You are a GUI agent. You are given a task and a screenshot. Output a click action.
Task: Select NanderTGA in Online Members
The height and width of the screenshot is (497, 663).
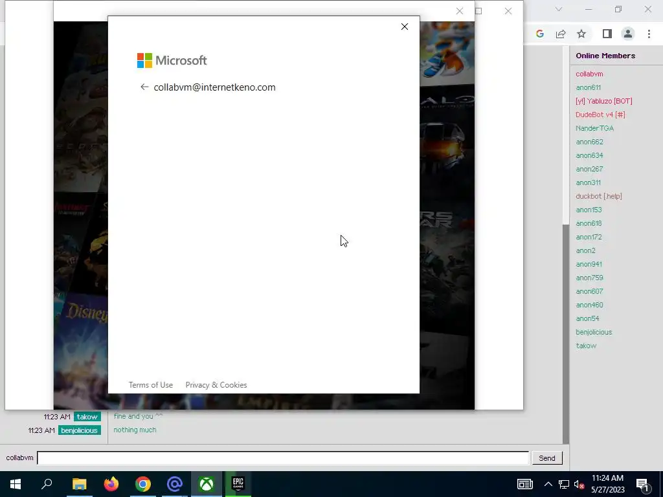point(594,128)
